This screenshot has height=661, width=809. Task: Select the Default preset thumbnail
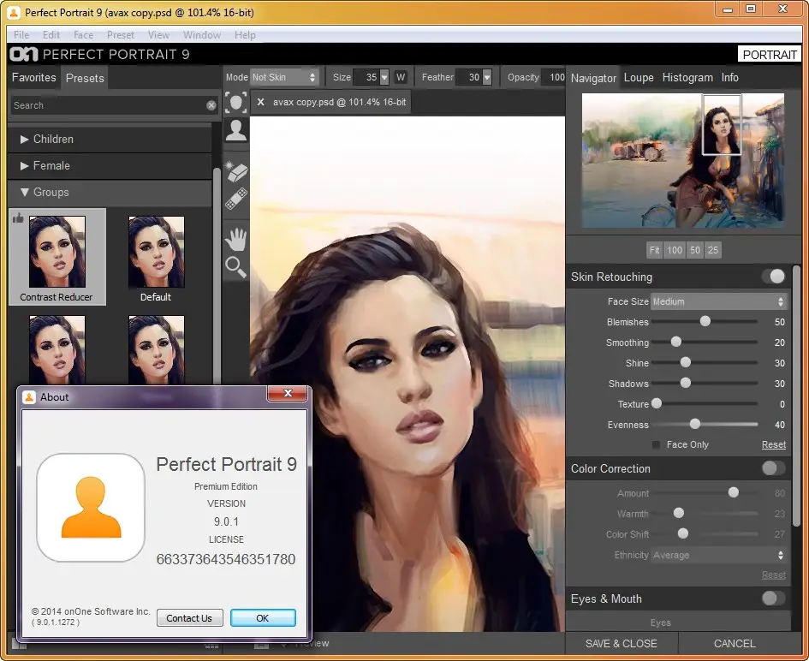click(157, 252)
